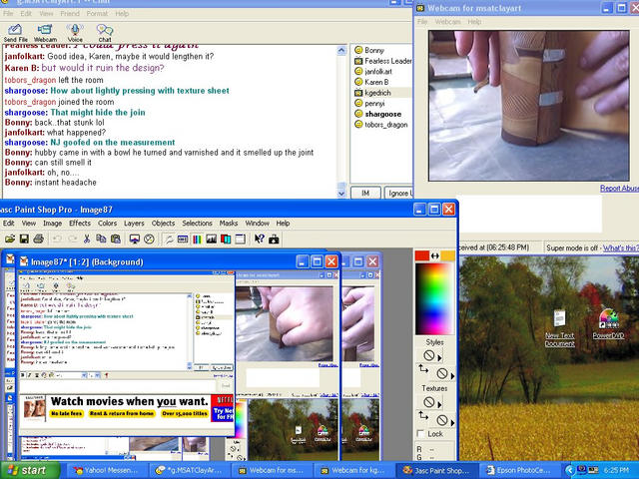Save image with the floppy disk icon
The image size is (639, 479).
24,239
